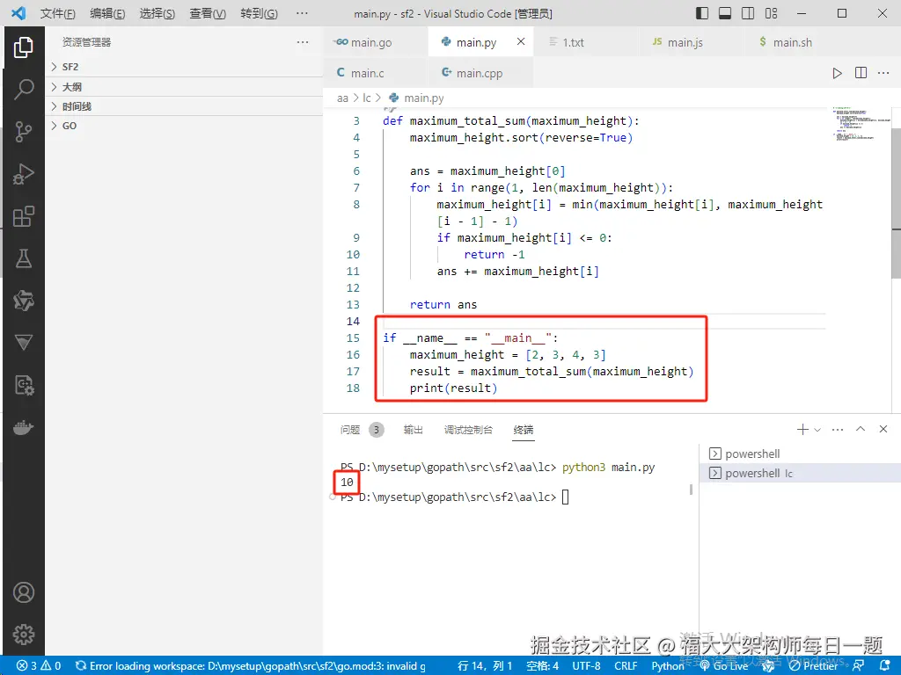Open the 编辑(E) menu
Screen dimensions: 901x675
click(107, 13)
